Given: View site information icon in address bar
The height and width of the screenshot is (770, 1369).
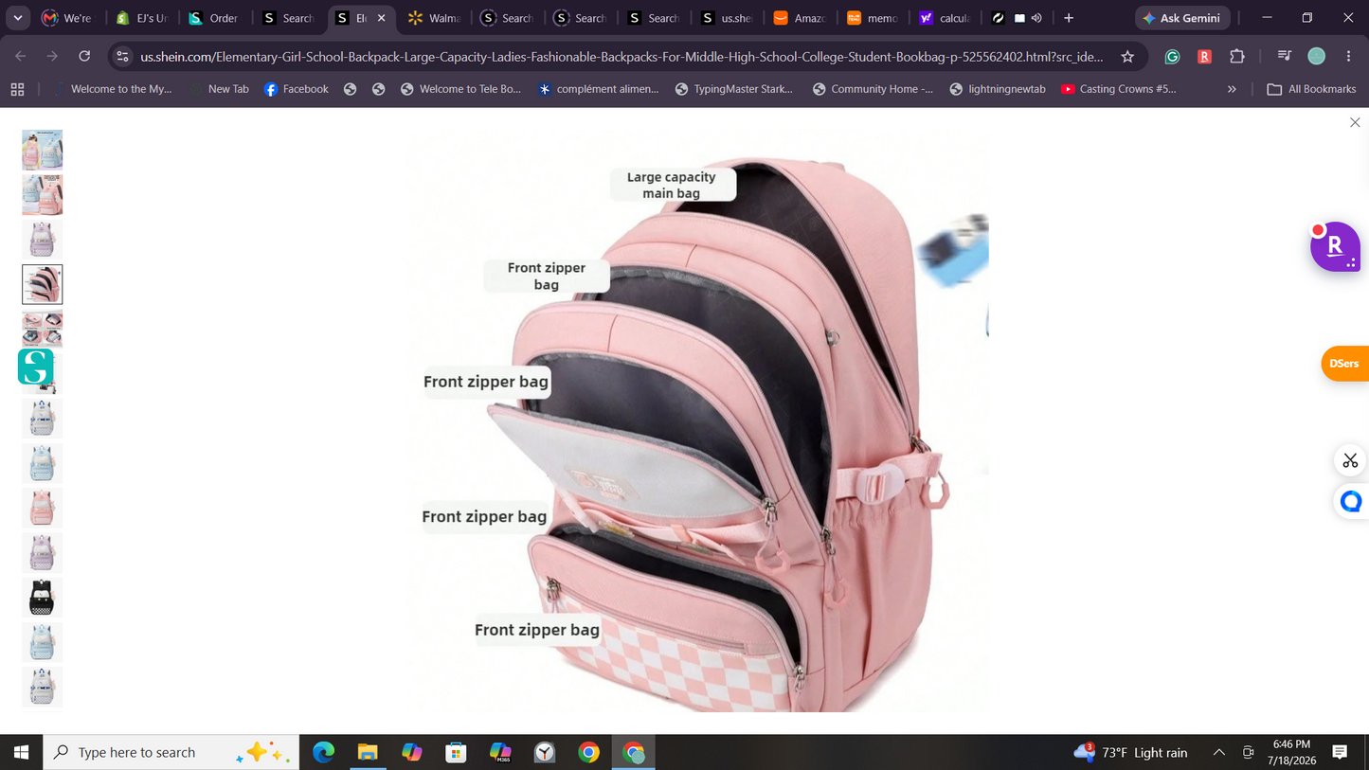Looking at the screenshot, I should coord(122,57).
